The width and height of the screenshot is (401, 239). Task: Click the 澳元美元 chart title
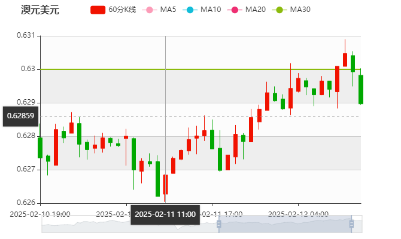click(x=40, y=10)
